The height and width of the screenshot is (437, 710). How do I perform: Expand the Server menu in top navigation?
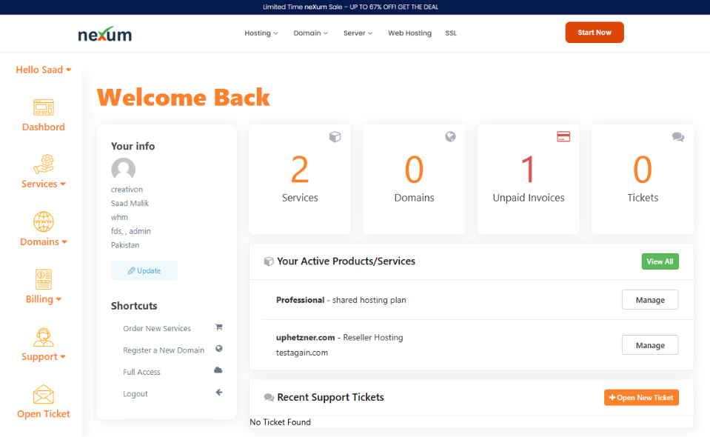pyautogui.click(x=358, y=33)
